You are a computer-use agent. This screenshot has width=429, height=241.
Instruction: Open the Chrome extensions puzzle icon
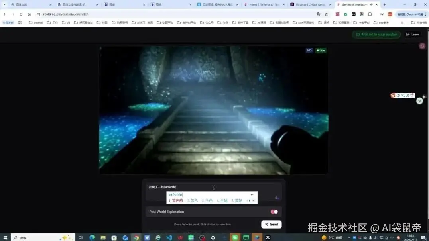(370, 14)
